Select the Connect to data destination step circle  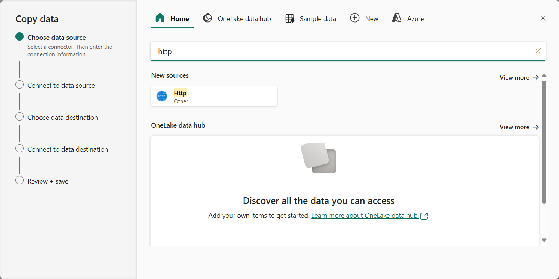(20, 148)
